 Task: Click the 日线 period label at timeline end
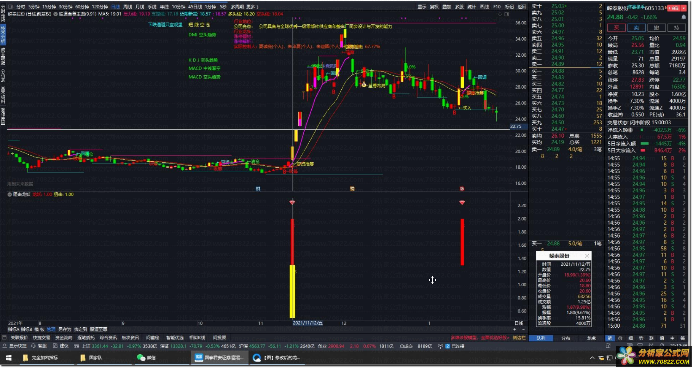coord(519,323)
